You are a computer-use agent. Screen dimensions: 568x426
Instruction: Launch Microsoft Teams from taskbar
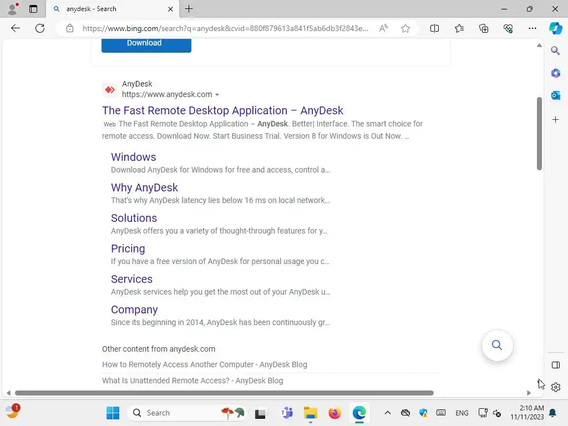pyautogui.click(x=287, y=413)
